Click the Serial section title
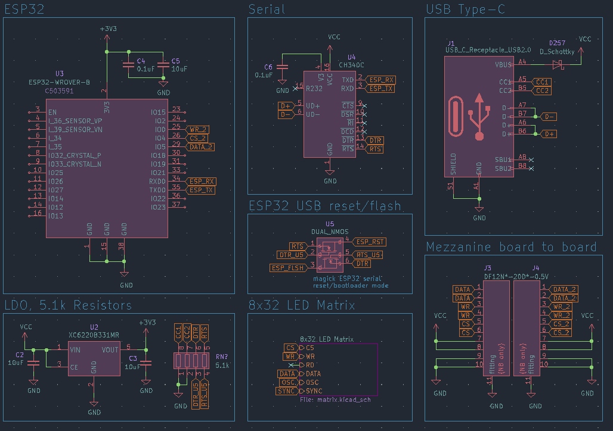 coord(267,9)
